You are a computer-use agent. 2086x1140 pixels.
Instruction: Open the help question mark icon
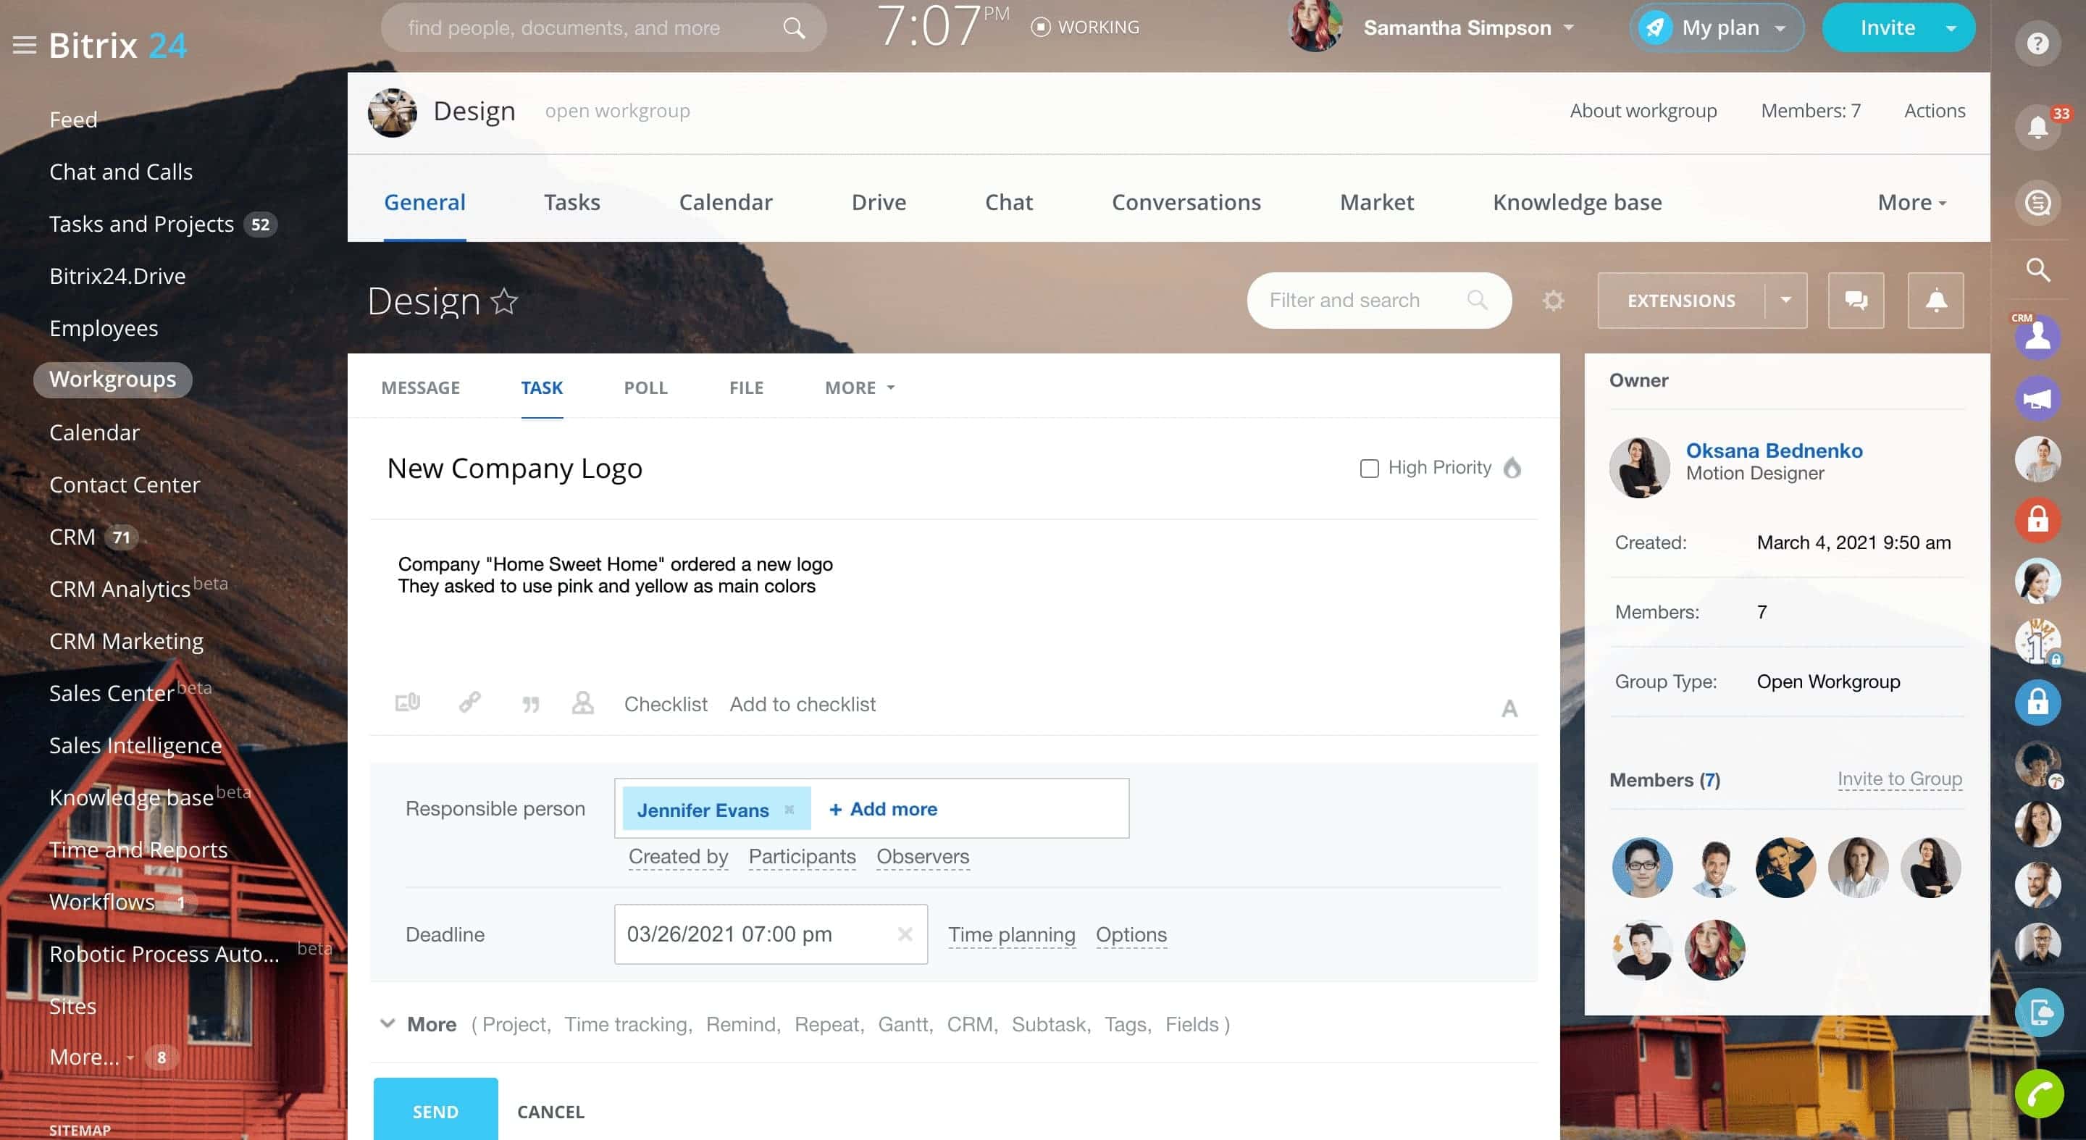point(2037,43)
